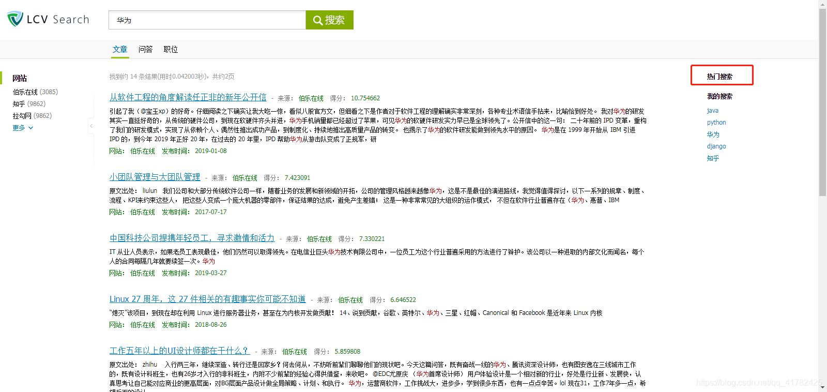The image size is (827, 392).
Task: Click the 热门搜索 heading
Action: tap(719, 77)
